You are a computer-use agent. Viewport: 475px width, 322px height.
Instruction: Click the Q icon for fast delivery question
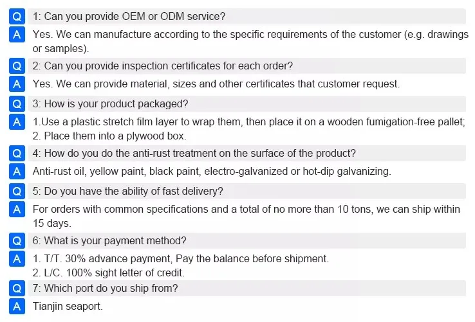point(17,192)
